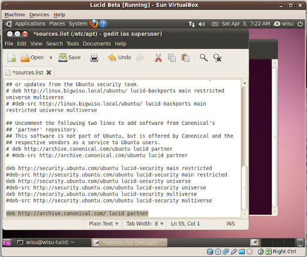307x257 pixels.
Task: Click the show desktop icon in bottom panel
Action: point(7,243)
